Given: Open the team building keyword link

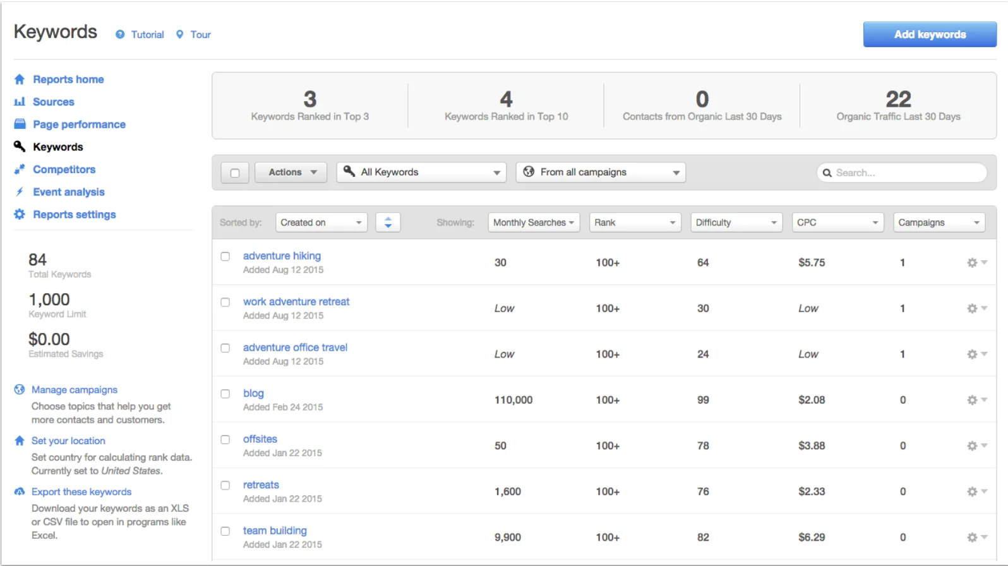Looking at the screenshot, I should [275, 531].
